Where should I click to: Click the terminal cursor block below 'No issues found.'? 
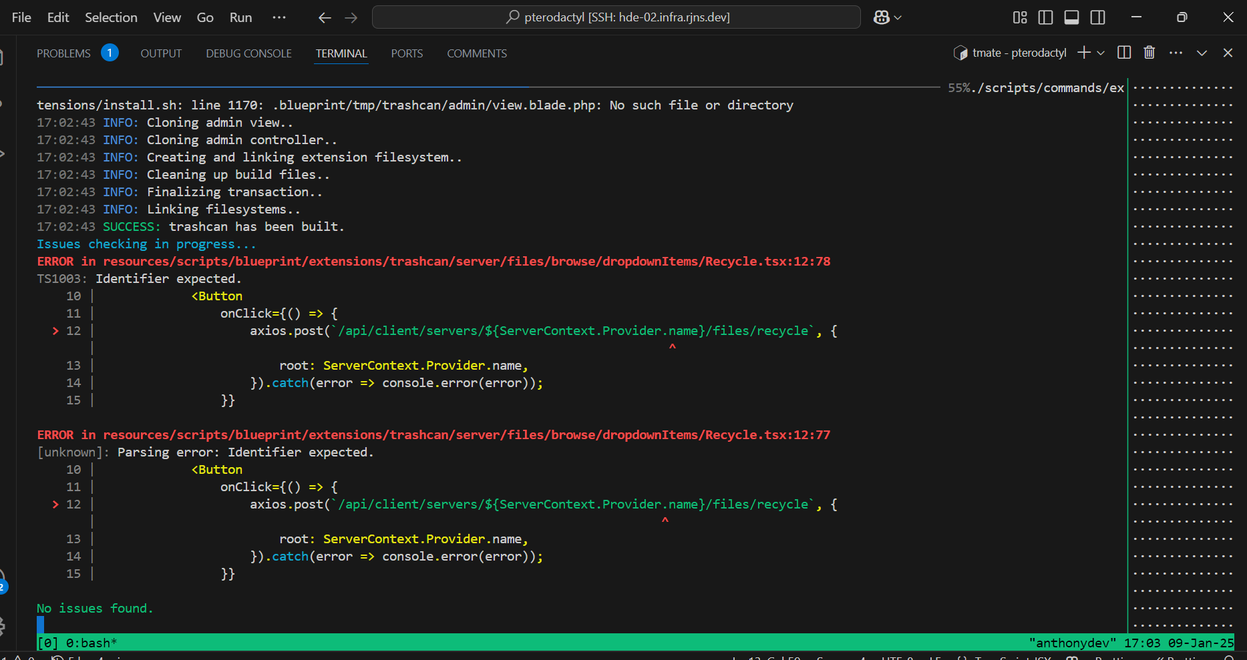(x=40, y=625)
